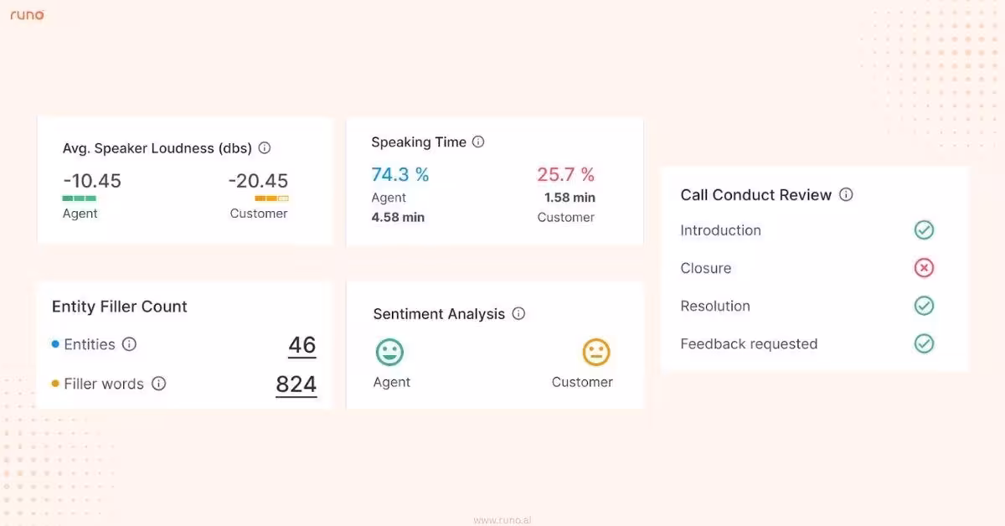This screenshot has height=526, width=1005.
Task: Click the underlined filler count 824
Action: (x=296, y=384)
